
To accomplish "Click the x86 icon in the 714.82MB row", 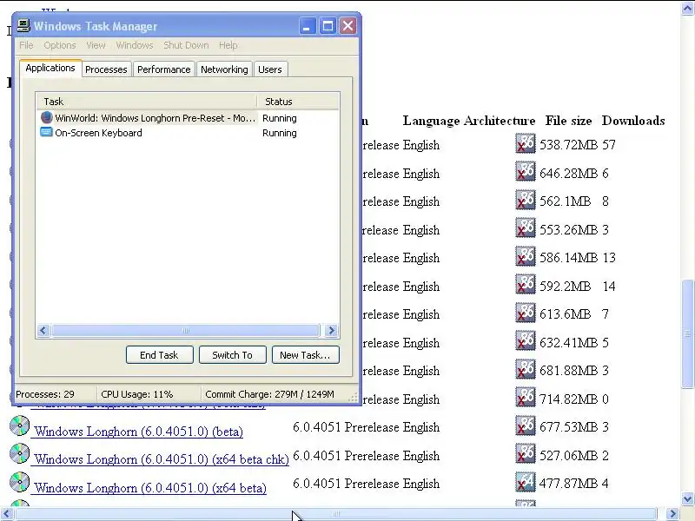I will coord(526,398).
